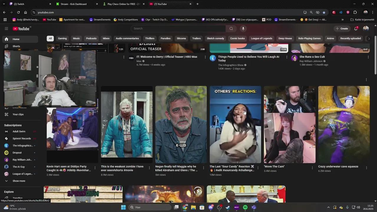Open options for underwater cave short
Image resolution: width=377 pixels, height=212 pixels.
pyautogui.click(x=367, y=168)
